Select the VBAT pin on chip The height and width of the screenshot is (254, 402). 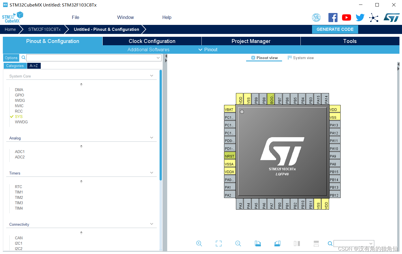(230, 109)
